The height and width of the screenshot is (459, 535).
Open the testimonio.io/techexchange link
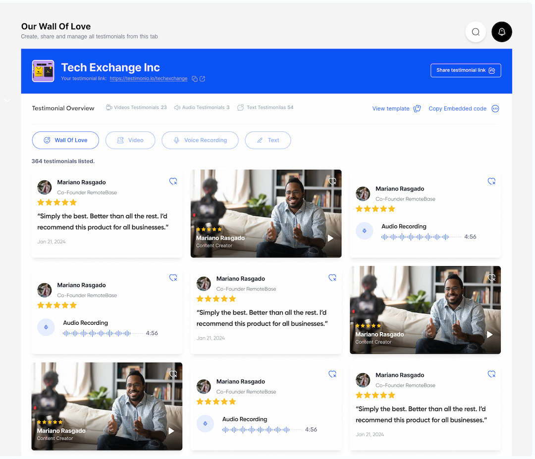coord(149,78)
